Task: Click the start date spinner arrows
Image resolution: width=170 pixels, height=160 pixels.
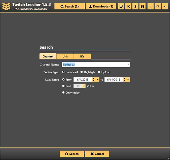Action: click(94, 79)
